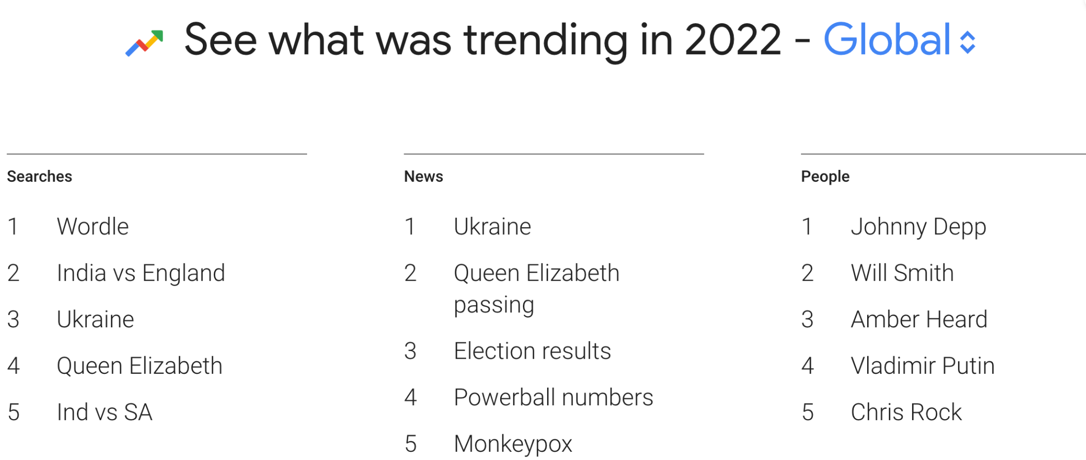Click Queen Elizabeth in Searches list

pyautogui.click(x=139, y=366)
